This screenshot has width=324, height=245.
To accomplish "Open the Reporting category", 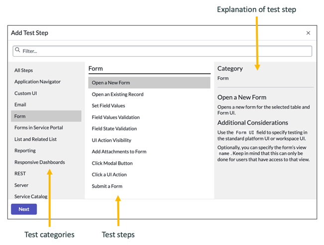I will [x=25, y=151].
